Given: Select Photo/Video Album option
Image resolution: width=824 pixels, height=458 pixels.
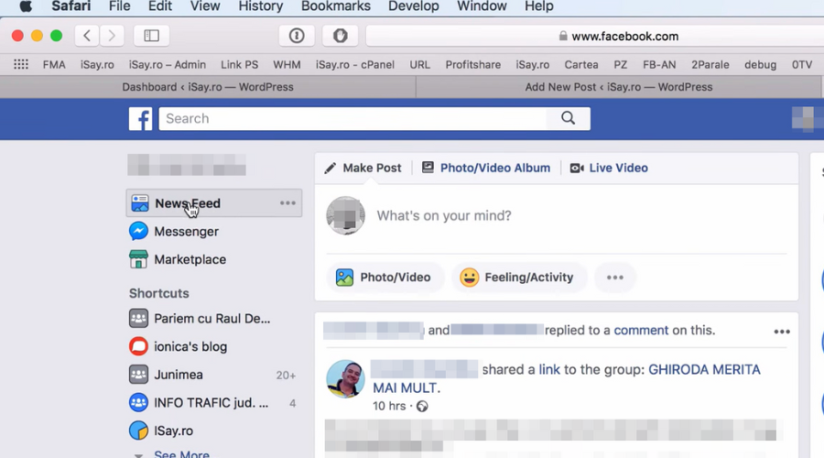Looking at the screenshot, I should [486, 168].
